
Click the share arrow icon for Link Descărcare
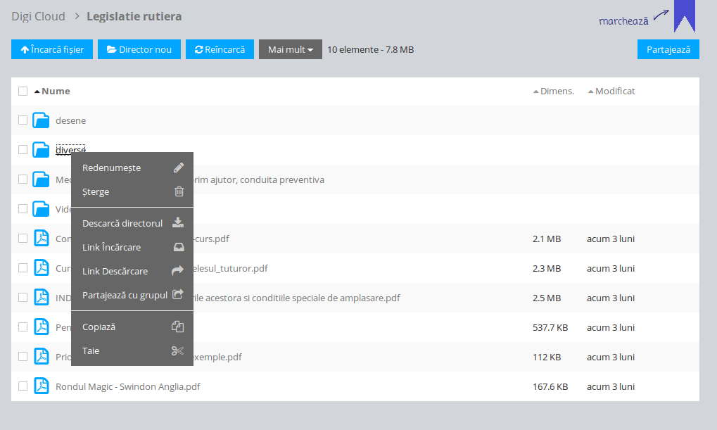click(x=178, y=271)
